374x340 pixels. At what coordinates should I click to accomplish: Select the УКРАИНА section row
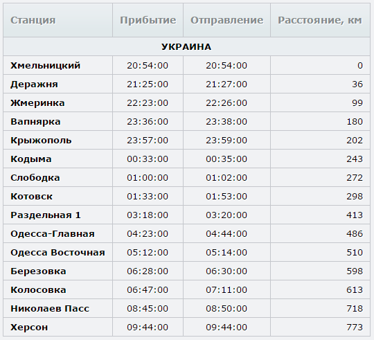pos(186,46)
